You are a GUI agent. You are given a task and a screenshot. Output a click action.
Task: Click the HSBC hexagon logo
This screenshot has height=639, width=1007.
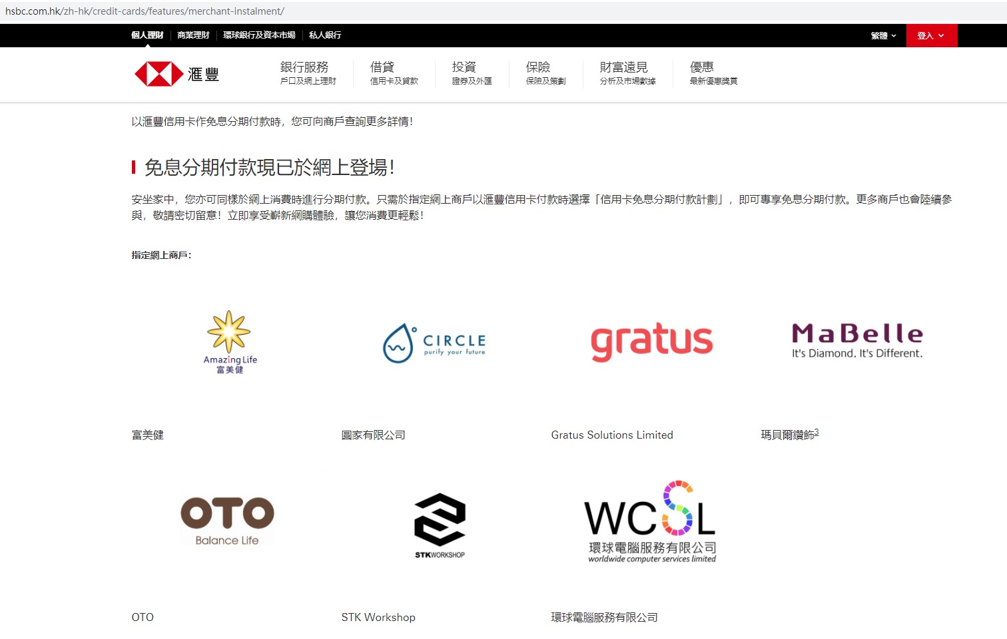pyautogui.click(x=159, y=74)
